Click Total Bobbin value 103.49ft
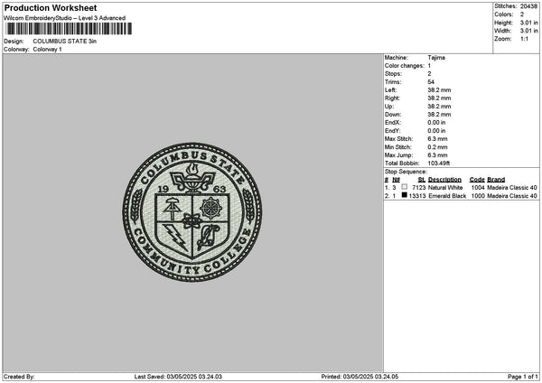Image resolution: width=542 pixels, height=383 pixels. [439, 163]
